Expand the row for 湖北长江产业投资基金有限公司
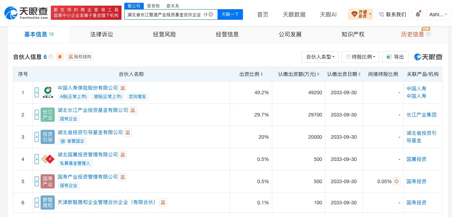 point(37,115)
